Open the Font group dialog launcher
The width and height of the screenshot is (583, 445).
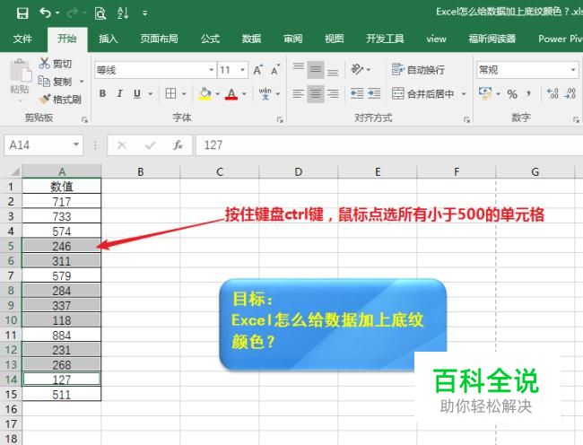point(280,119)
